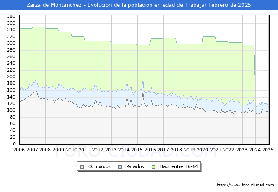The image size is (278, 192).
Task: Click the Ocupados grey legend swatch
Action: [82, 167]
